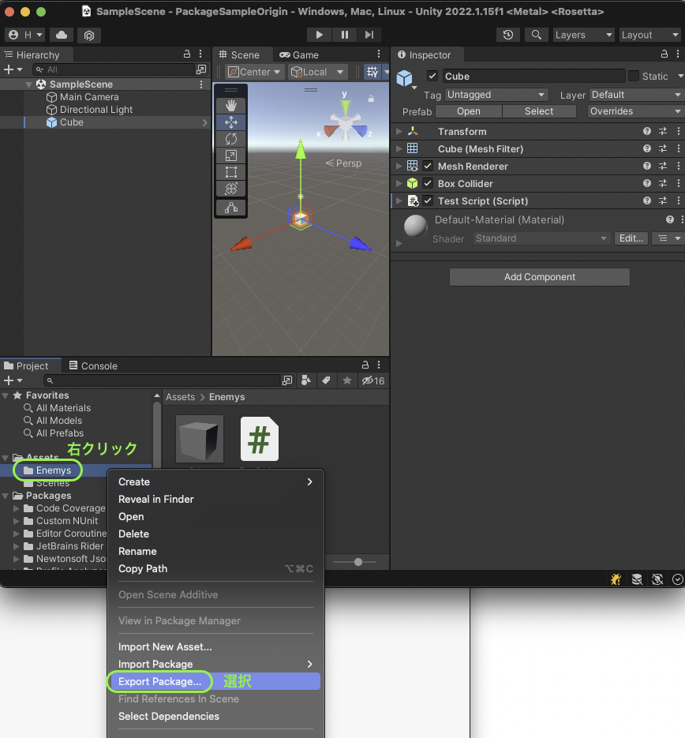Select the Rotate tool in Scene view
This screenshot has width=685, height=738.
(230, 139)
